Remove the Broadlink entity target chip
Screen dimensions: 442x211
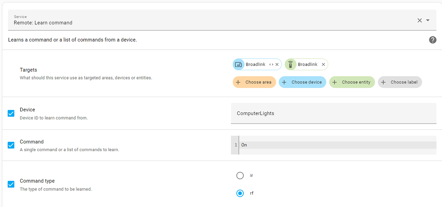(x=323, y=64)
